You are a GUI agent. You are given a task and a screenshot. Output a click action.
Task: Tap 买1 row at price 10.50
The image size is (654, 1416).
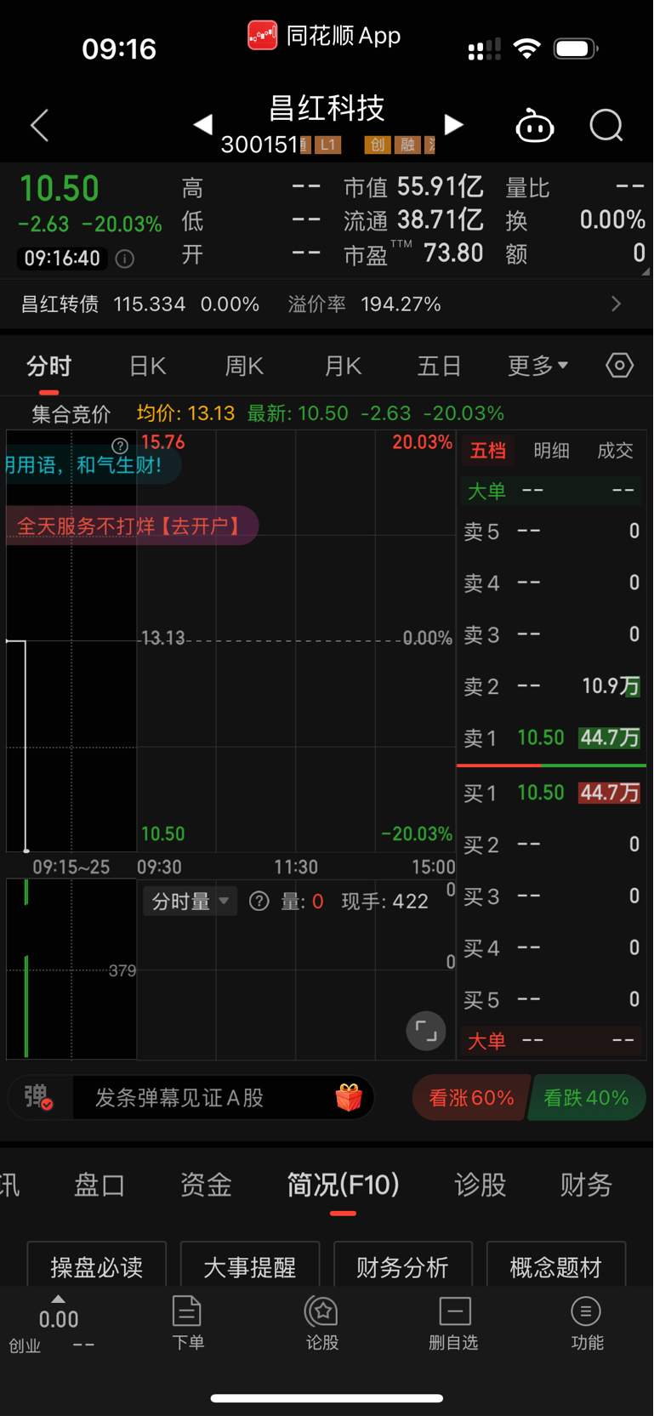tap(552, 793)
